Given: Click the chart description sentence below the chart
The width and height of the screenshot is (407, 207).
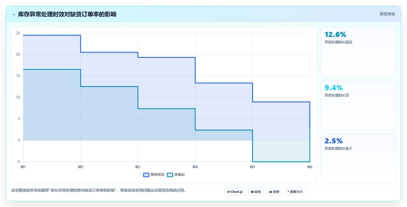Looking at the screenshot, I should click(x=98, y=191).
